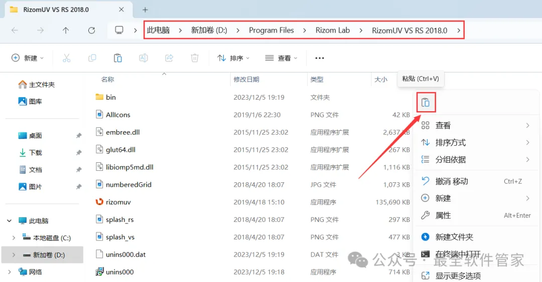Open 排序方式 submenu in context menu
Viewport: 542px width, 282px height.
476,142
